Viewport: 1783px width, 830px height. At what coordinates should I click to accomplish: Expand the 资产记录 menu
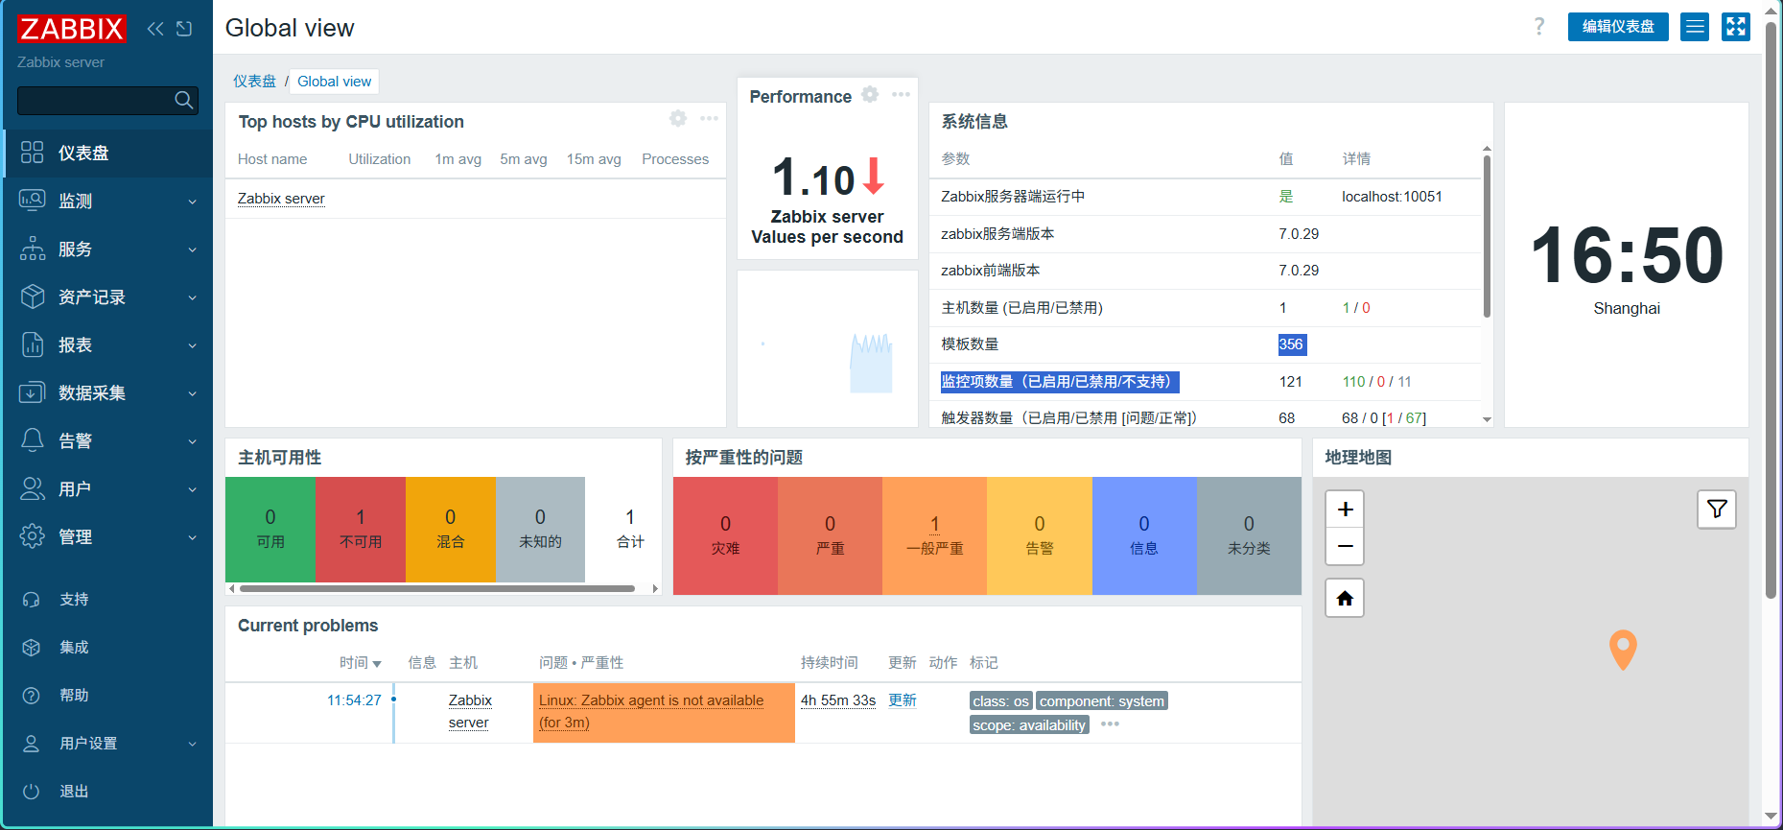[x=107, y=296]
